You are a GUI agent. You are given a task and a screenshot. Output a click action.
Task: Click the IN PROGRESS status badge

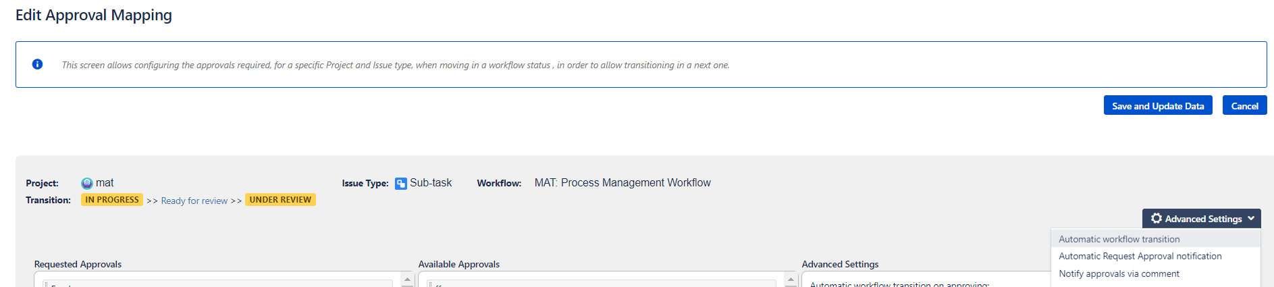click(112, 200)
